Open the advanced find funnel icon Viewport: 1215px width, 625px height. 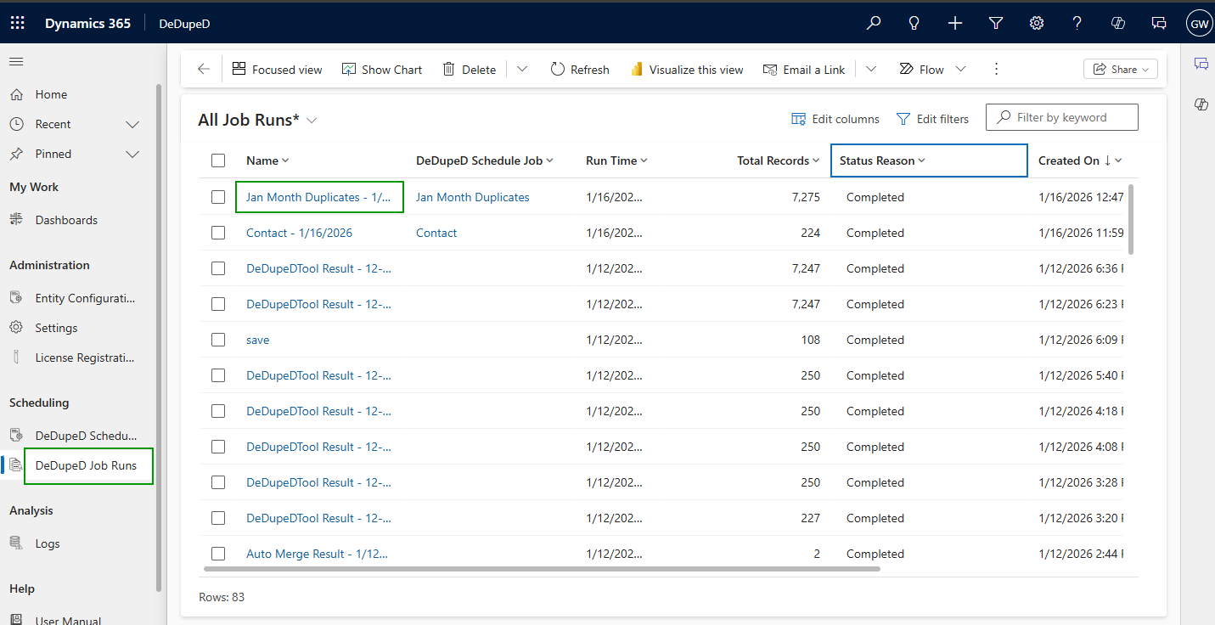click(996, 24)
